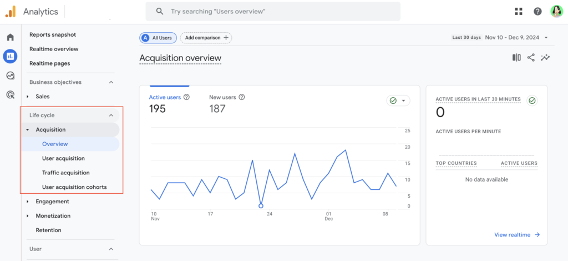Open the Home icon in left rail
Viewport: 568px width, 261px height.
point(10,37)
